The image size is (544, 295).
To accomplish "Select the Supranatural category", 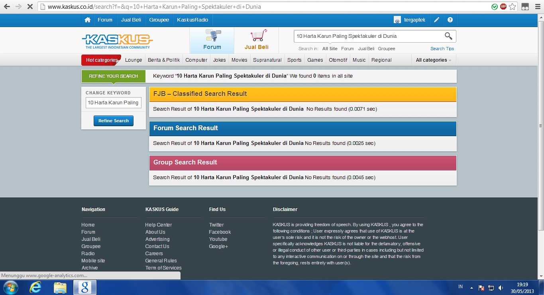I will [x=267, y=60].
